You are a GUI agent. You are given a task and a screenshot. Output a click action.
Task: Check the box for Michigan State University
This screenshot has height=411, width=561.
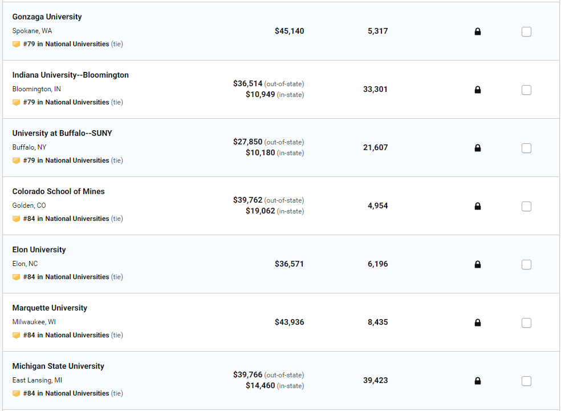tap(526, 381)
